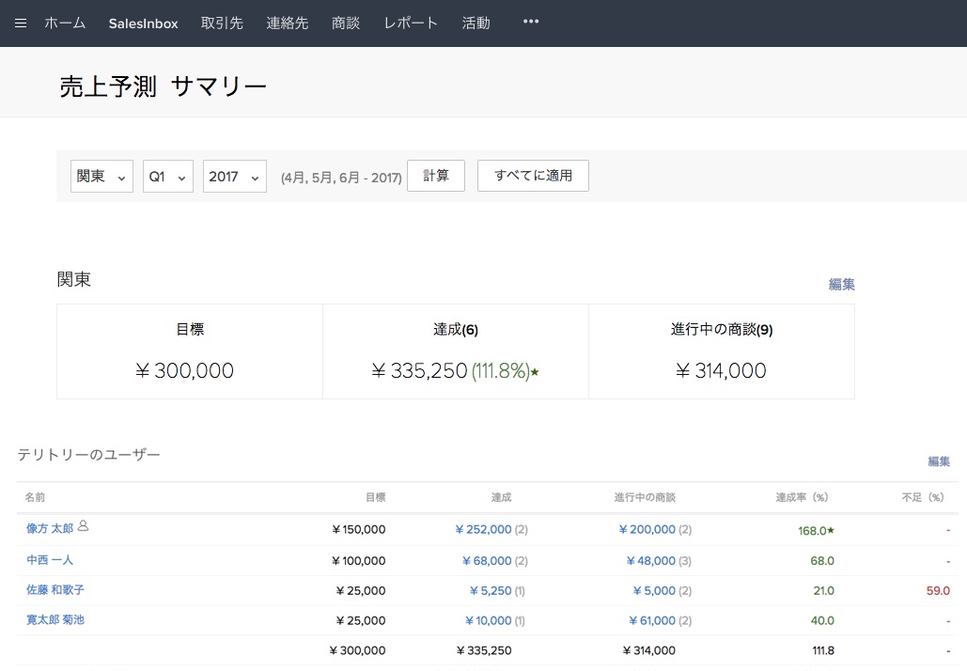Screen dimensions: 967x671
Task: Open the 関東 territory dropdown
Action: [x=101, y=177]
